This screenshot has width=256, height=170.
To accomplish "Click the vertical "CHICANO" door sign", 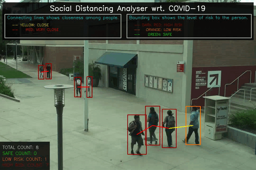I will click(x=125, y=79).
